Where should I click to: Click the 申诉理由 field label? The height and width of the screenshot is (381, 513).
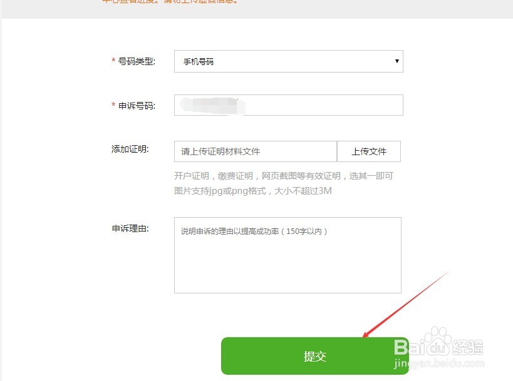[x=130, y=228]
